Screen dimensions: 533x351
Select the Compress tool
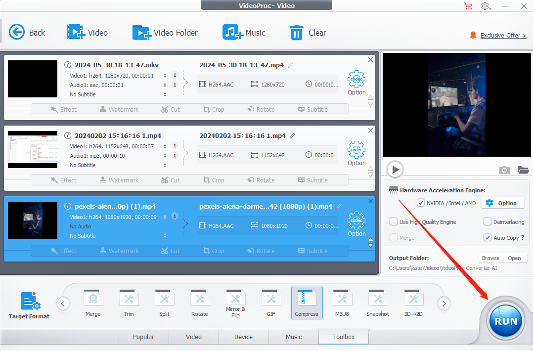tap(307, 303)
